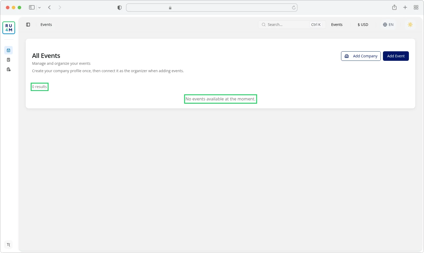Image resolution: width=424 pixels, height=253 pixels.
Task: Show the Safari tab overview icon
Action: click(x=416, y=7)
